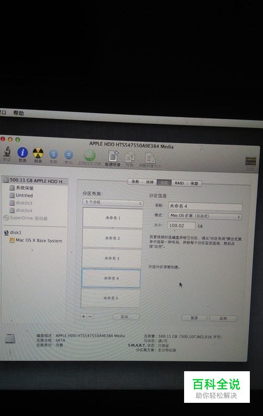Switch to the First Aid (急救) tab
Image resolution: width=263 pixels, height=416 pixels.
135,182
